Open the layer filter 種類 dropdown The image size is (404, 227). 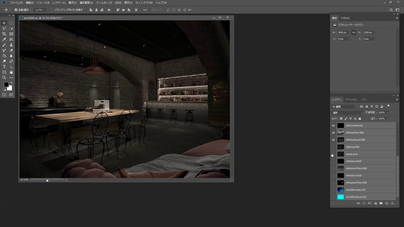pyautogui.click(x=344, y=107)
